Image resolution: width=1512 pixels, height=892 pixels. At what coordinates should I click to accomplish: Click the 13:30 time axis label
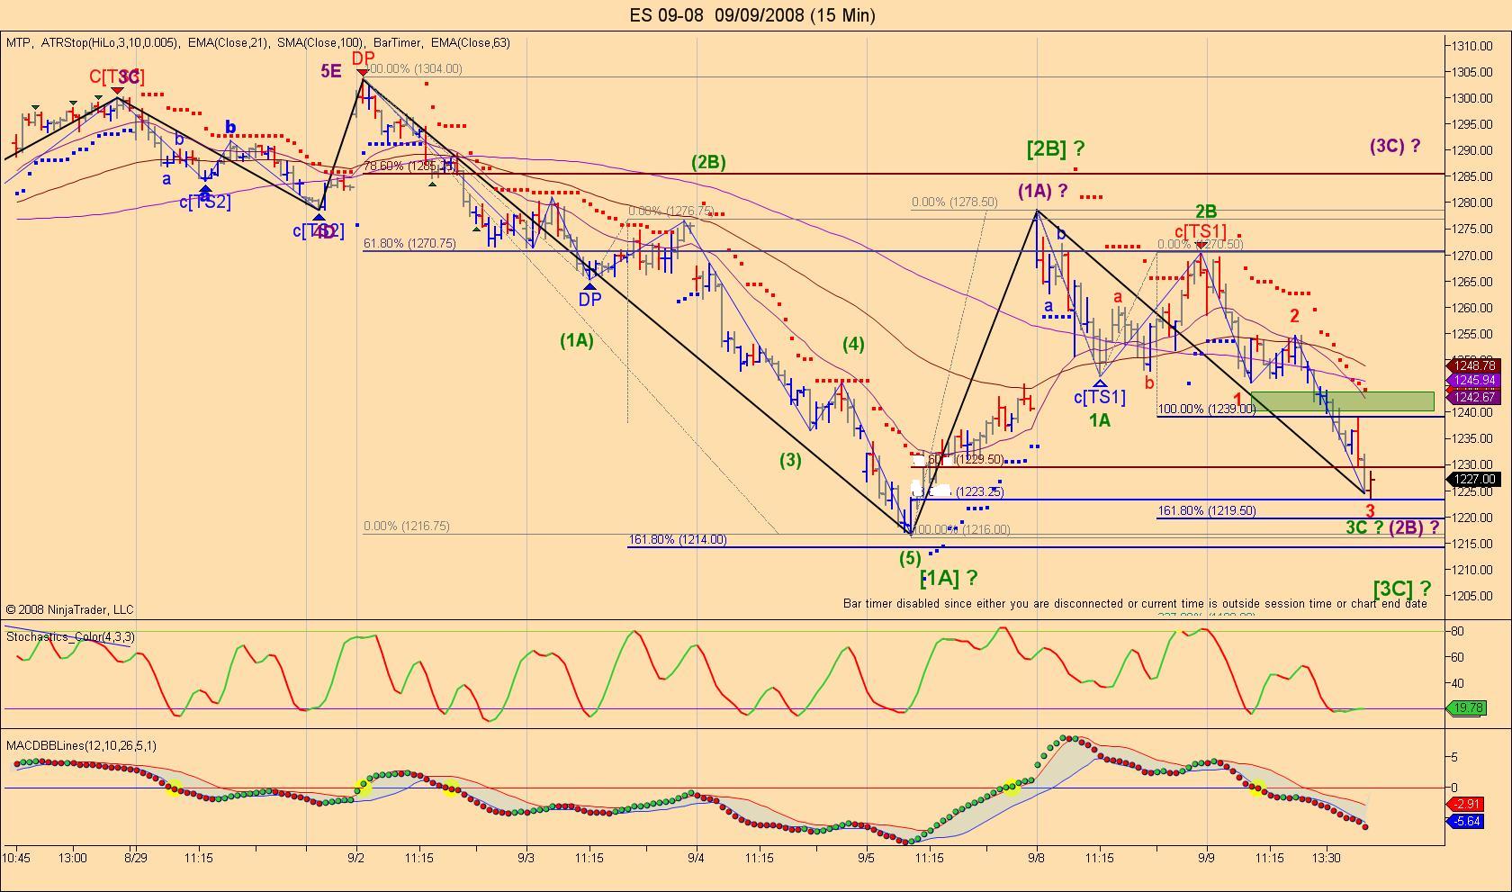1327,858
